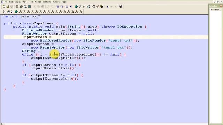Click the 'import java.io.*;' line
Viewport: 223px width, 125px height.
click(23, 16)
